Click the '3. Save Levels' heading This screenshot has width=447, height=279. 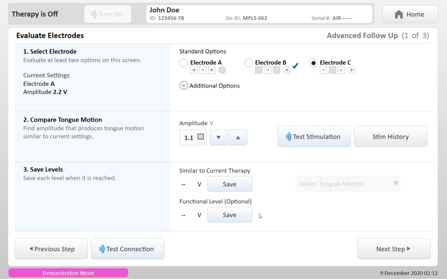pyautogui.click(x=43, y=169)
